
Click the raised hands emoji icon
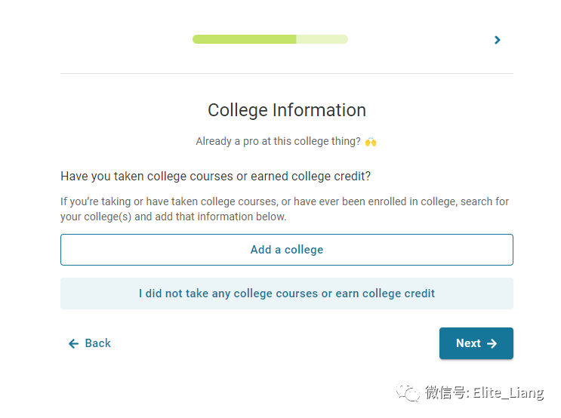[371, 142]
